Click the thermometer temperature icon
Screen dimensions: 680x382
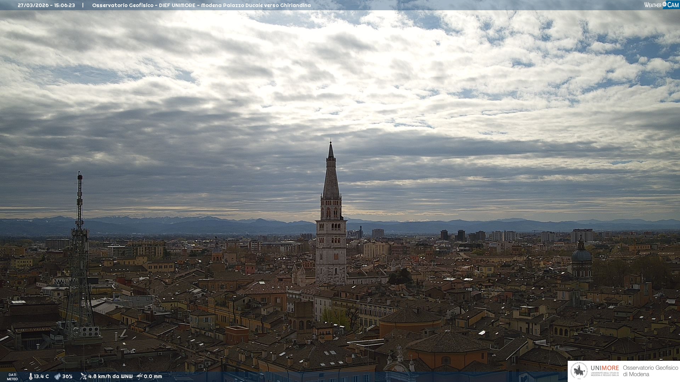click(31, 376)
